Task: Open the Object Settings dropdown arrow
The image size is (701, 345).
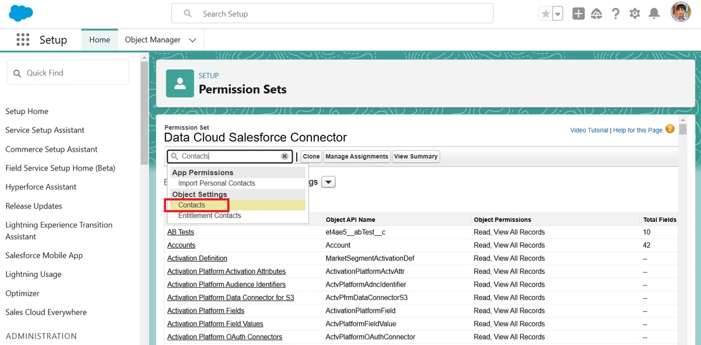Action: 329,182
